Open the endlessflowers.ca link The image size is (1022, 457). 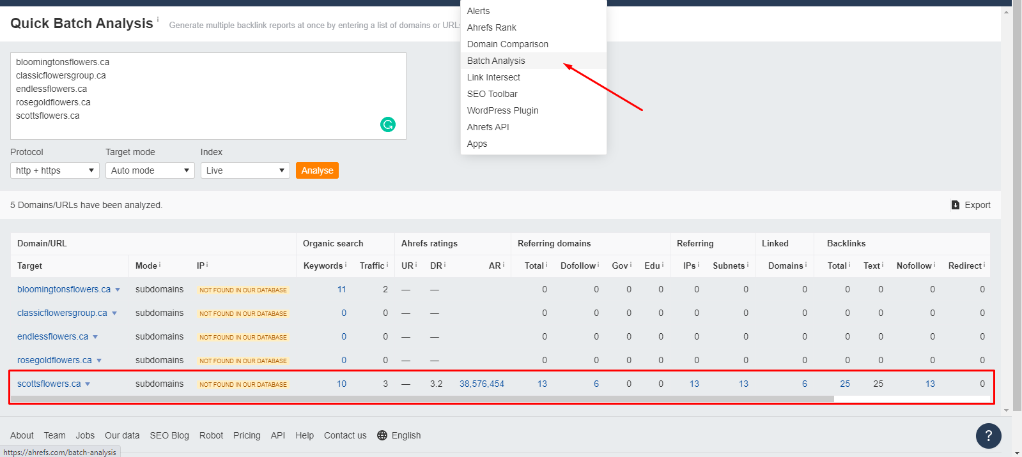coord(52,336)
